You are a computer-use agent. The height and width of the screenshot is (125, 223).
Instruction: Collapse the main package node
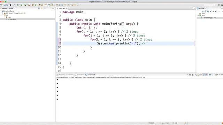(5, 17)
